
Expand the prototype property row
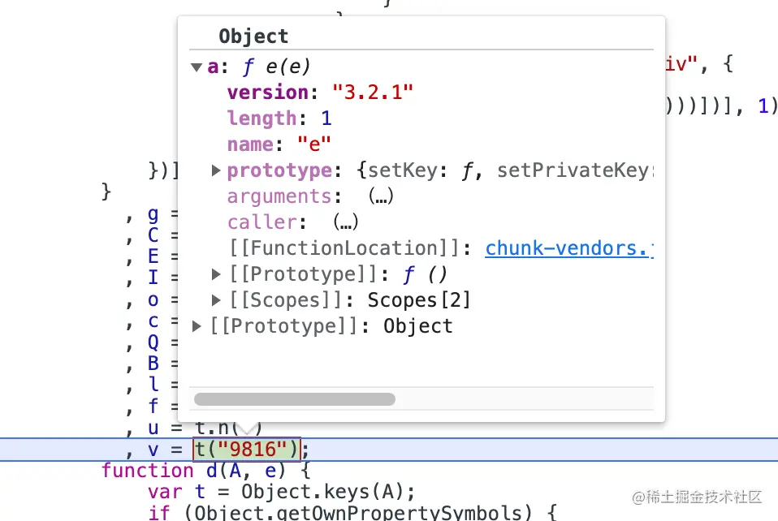[x=216, y=170]
